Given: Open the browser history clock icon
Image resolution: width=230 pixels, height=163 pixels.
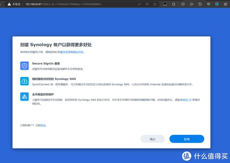Looking at the screenshot, I should pyautogui.click(x=200, y=4).
